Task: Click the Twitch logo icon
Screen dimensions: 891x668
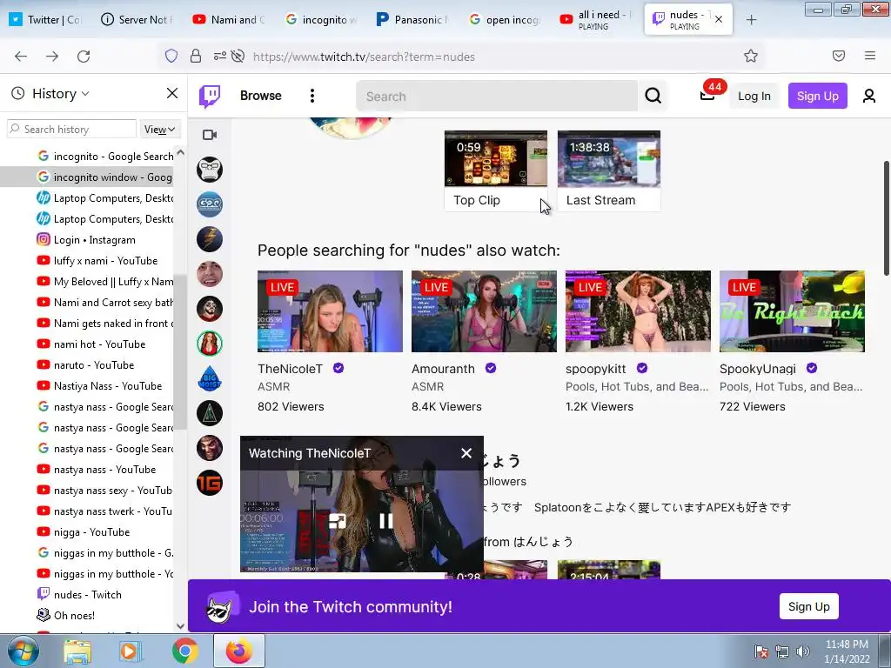Action: pyautogui.click(x=210, y=96)
